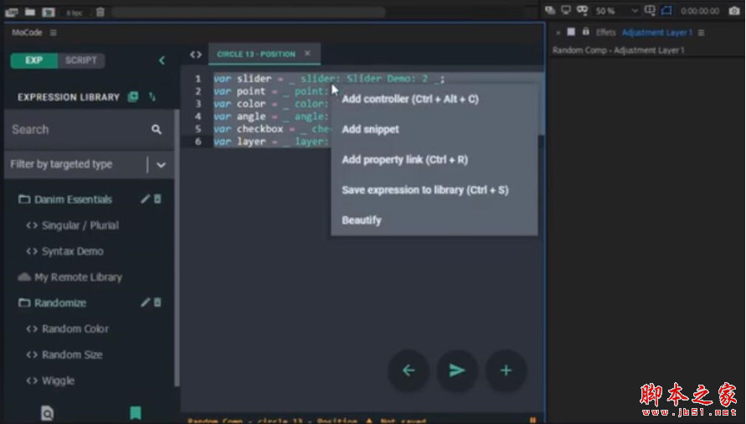Click Random Comp - Adjustment Layer 1 label
This screenshot has width=746, height=424.
[619, 50]
